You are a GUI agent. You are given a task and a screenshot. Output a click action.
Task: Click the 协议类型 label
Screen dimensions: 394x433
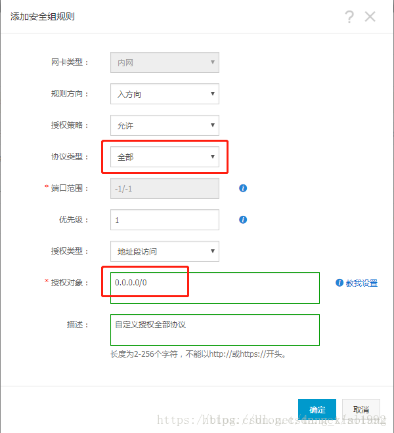[70, 157]
